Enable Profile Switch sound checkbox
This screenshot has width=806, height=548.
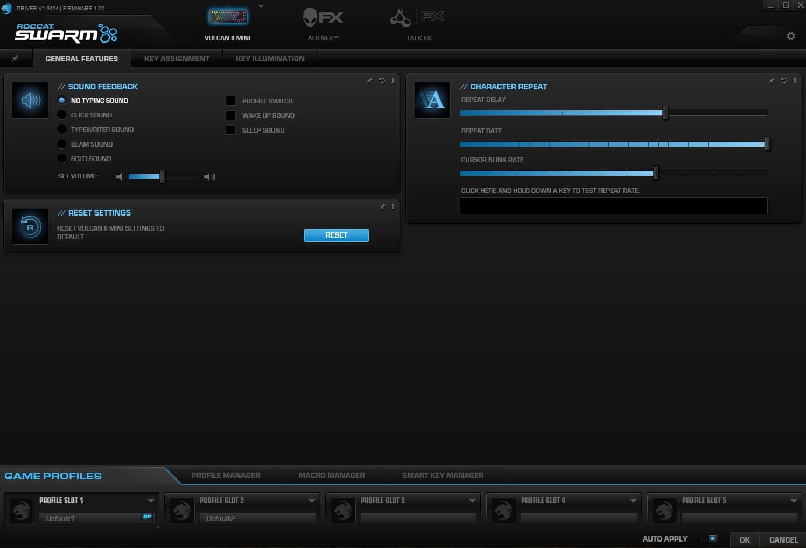click(230, 101)
